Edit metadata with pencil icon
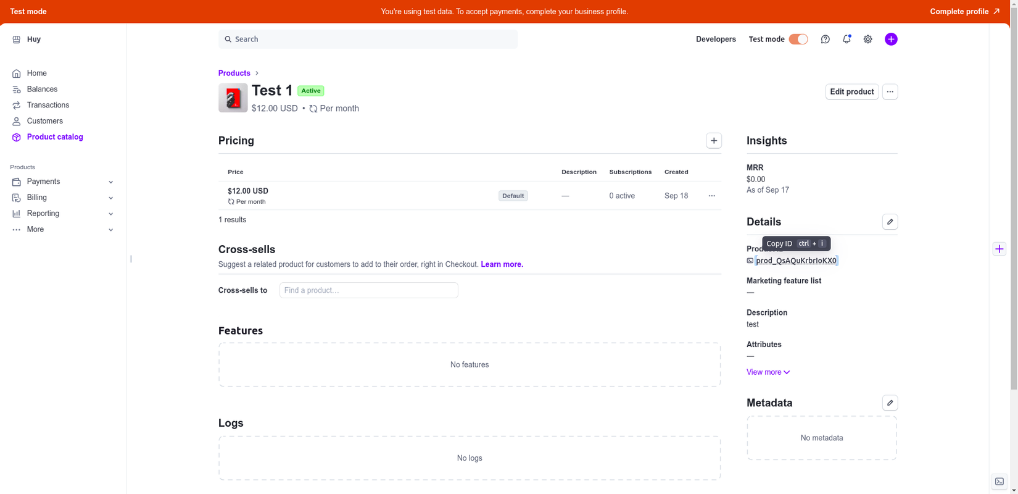This screenshot has height=494, width=1018. coord(890,403)
